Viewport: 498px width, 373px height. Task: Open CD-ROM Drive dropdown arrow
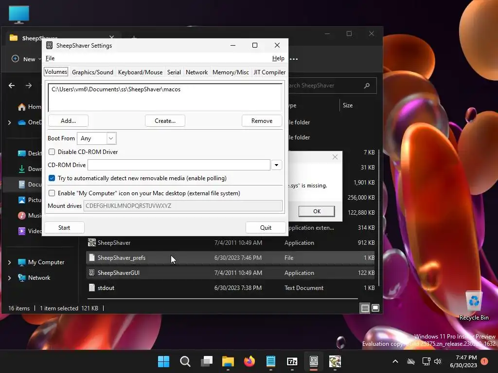276,165
